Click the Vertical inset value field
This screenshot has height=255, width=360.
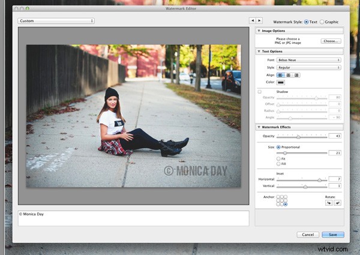pyautogui.click(x=335, y=185)
